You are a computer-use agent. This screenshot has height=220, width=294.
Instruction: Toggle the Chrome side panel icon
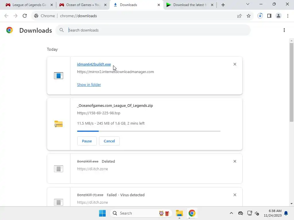269,16
